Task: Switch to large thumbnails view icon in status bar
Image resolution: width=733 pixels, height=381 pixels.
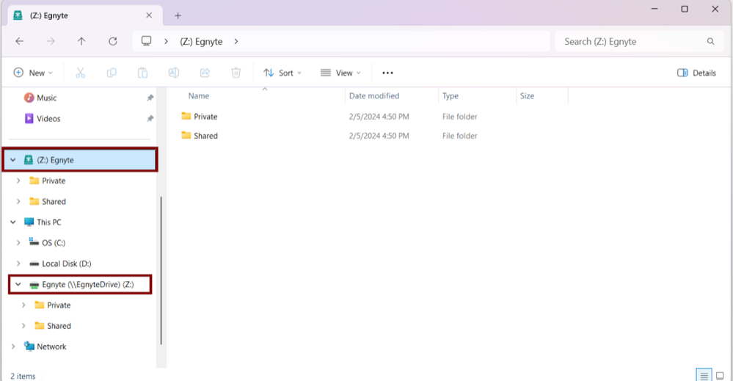Action: [720, 376]
